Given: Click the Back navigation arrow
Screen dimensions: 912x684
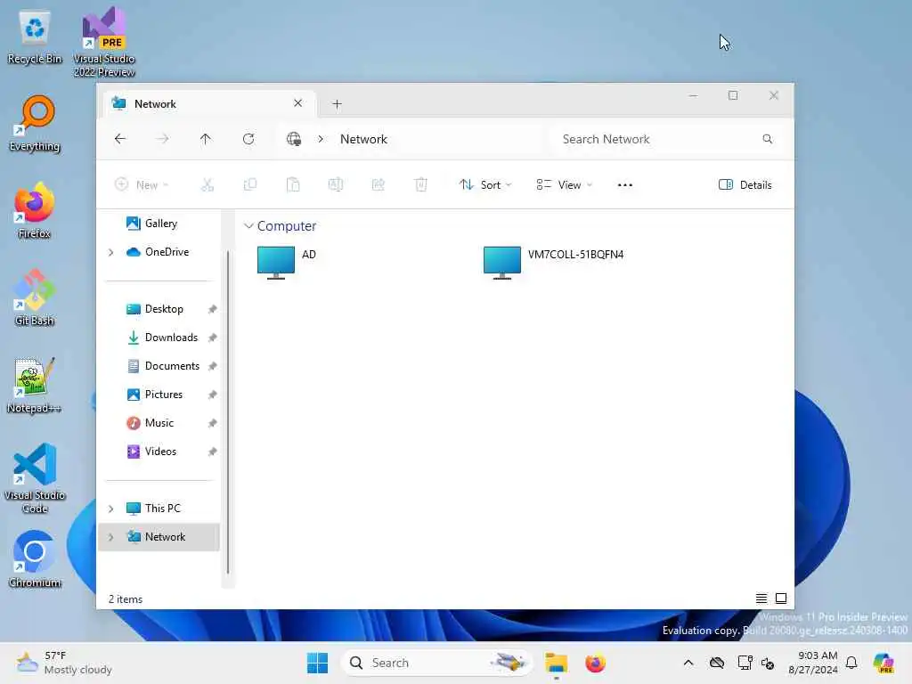Looking at the screenshot, I should [120, 139].
